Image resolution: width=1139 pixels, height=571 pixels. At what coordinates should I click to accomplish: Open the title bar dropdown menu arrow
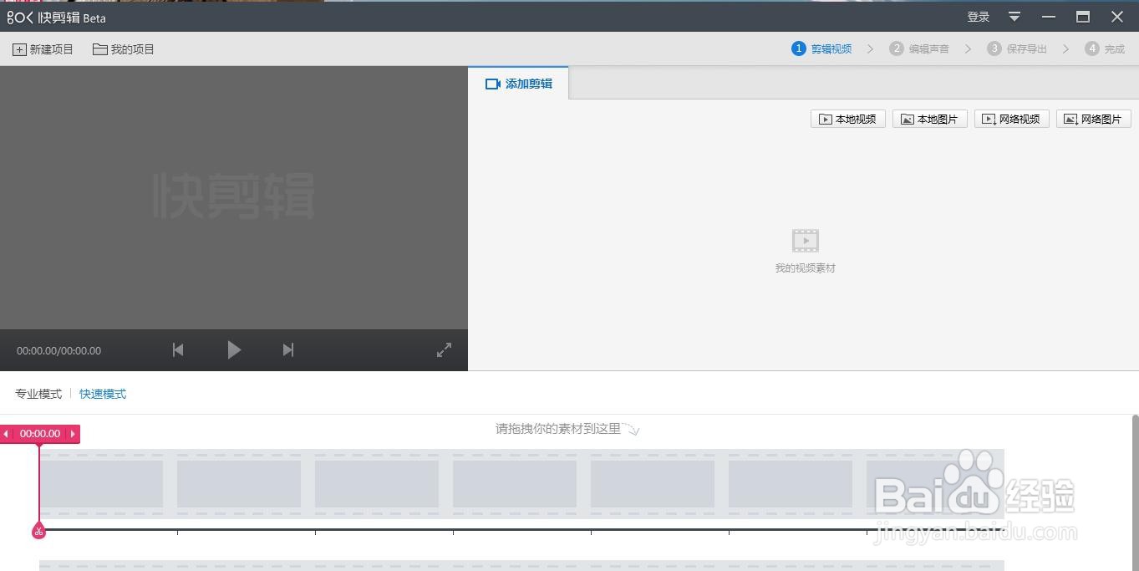click(x=1014, y=17)
